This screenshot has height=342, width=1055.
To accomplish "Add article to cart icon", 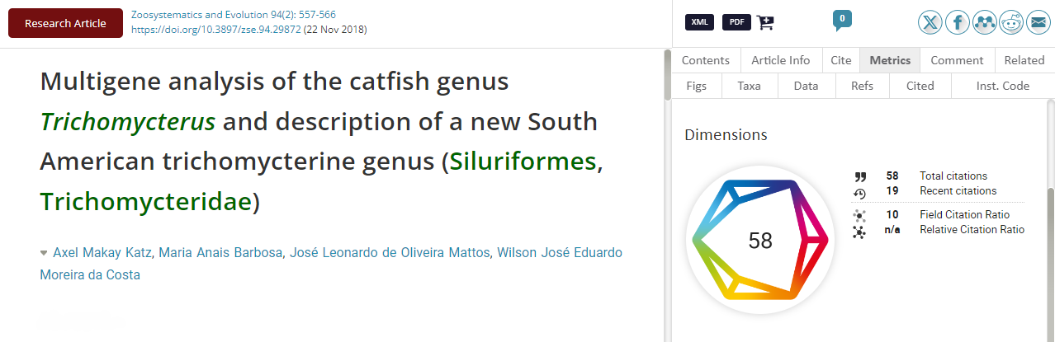I will coord(765,22).
